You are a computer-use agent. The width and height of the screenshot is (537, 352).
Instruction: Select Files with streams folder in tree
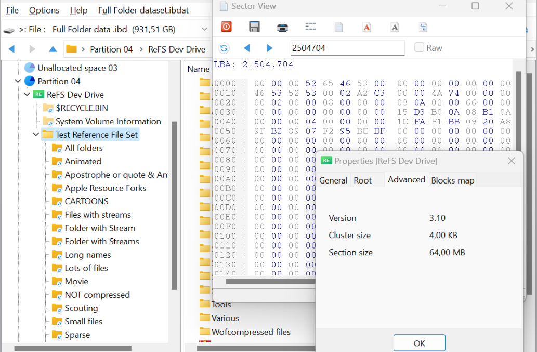coord(98,215)
